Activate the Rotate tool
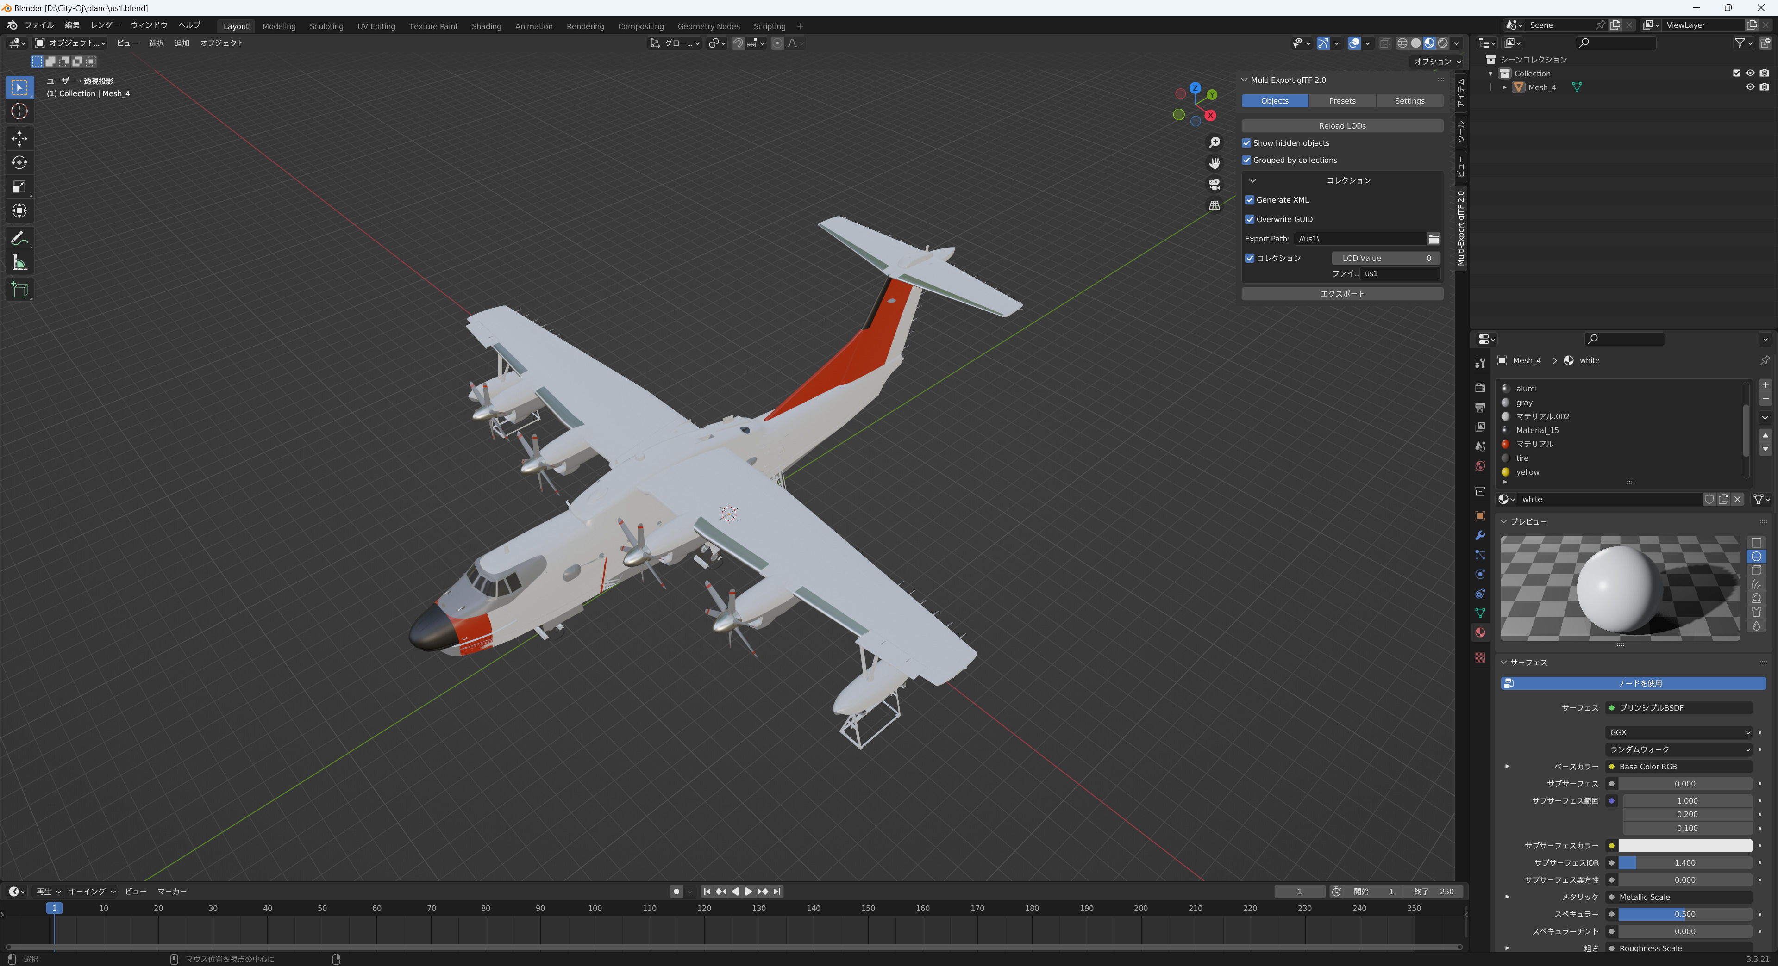Viewport: 1778px width, 966px height. [x=19, y=163]
